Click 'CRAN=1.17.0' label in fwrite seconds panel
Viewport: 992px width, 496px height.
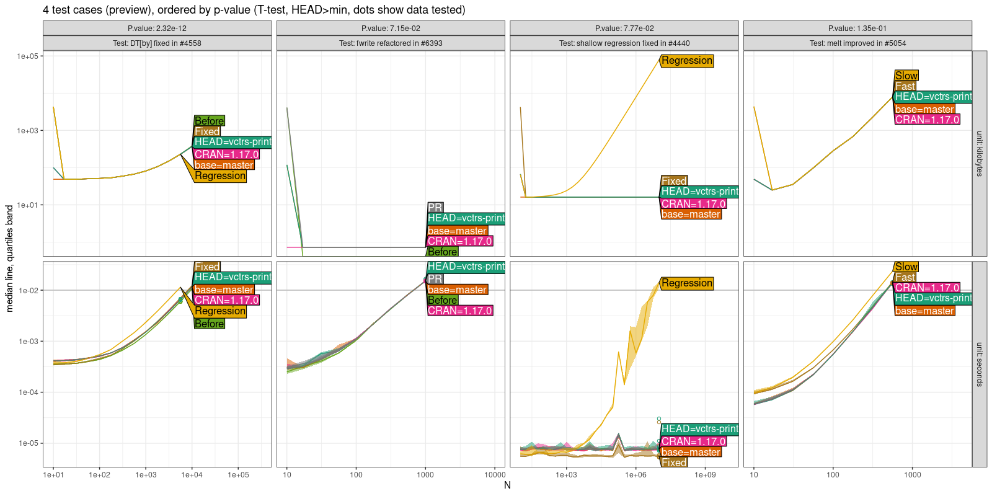click(461, 311)
